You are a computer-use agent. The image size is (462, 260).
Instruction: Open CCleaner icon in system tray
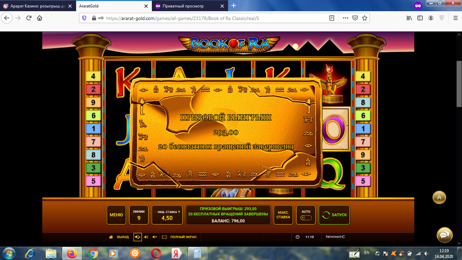click(x=401, y=254)
